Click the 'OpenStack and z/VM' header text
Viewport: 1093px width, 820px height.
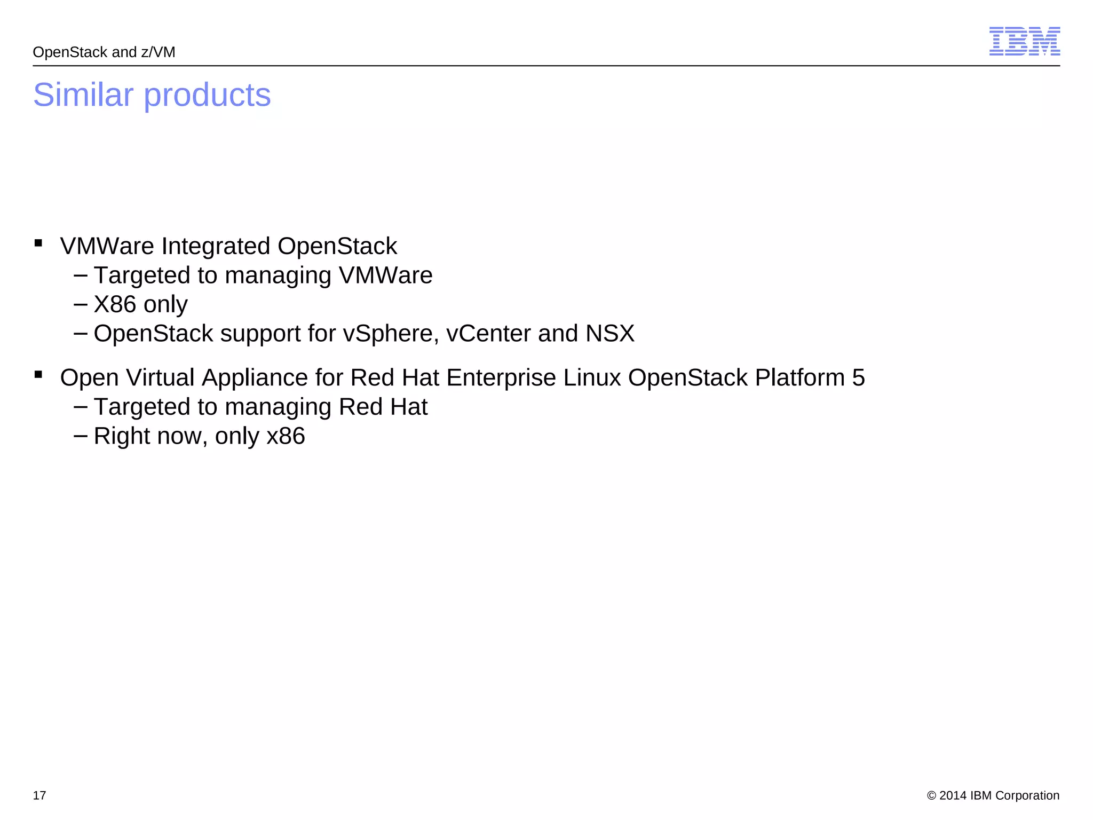104,52
